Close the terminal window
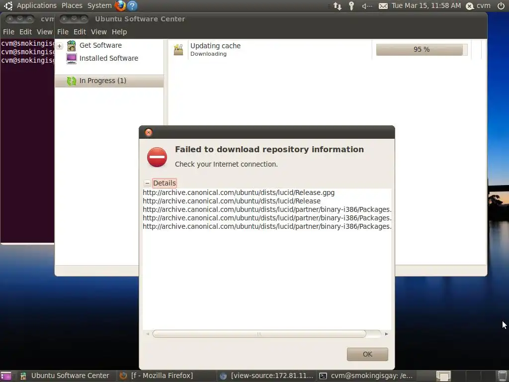Viewport: 509px width, 382px height. click(x=10, y=19)
